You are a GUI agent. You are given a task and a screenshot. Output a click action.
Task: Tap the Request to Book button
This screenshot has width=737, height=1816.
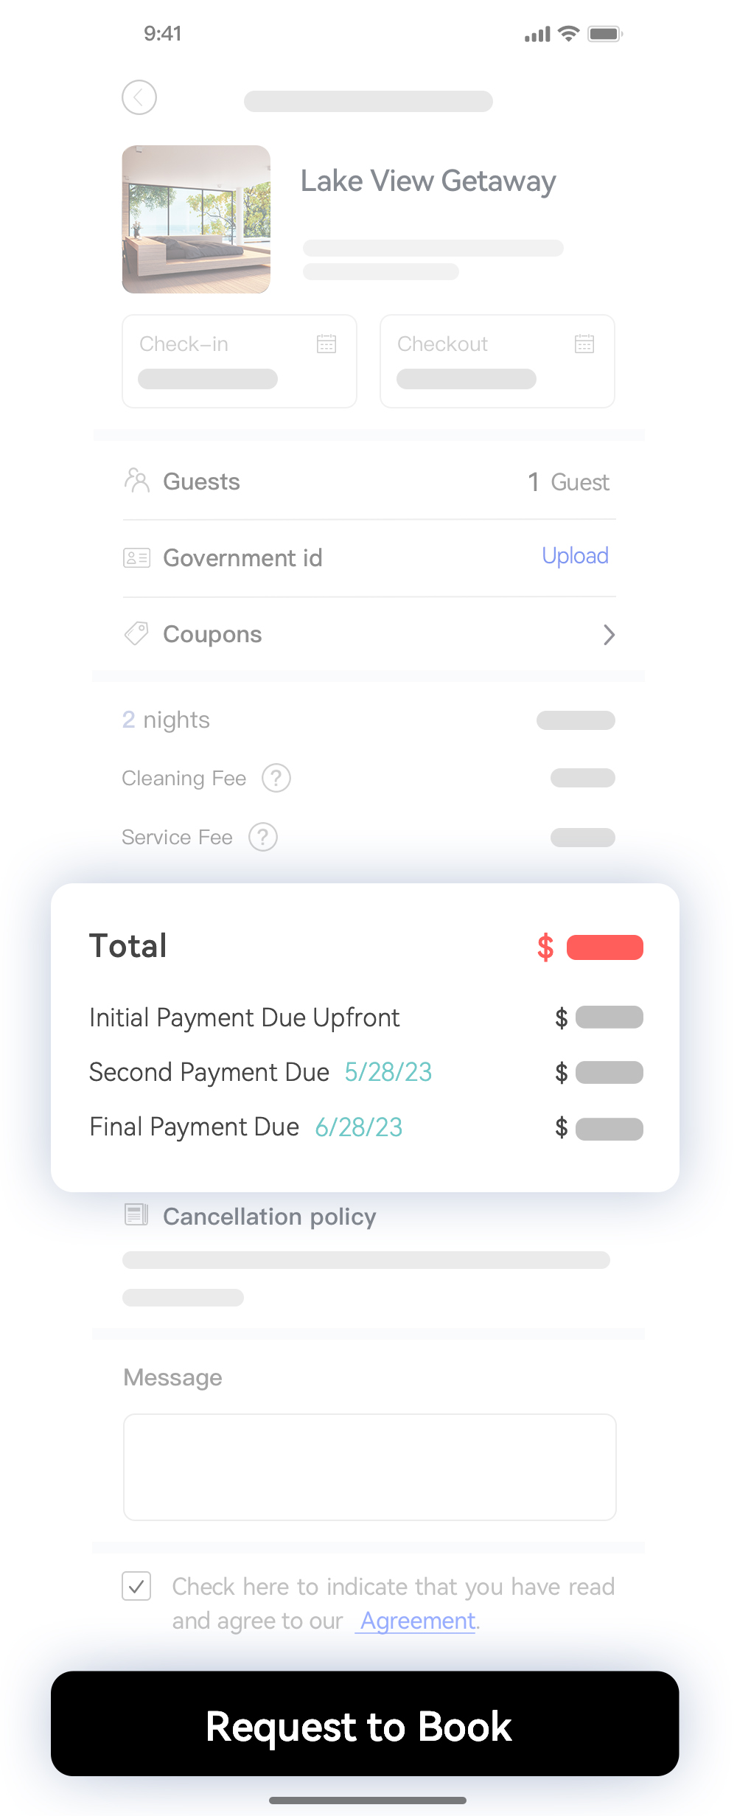click(x=365, y=1724)
